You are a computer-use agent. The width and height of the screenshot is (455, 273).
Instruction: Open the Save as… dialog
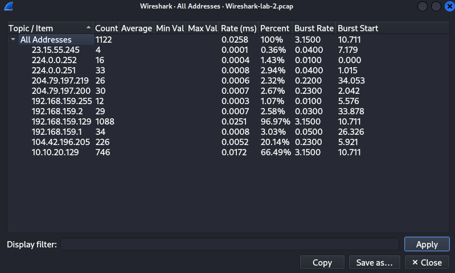374,263
